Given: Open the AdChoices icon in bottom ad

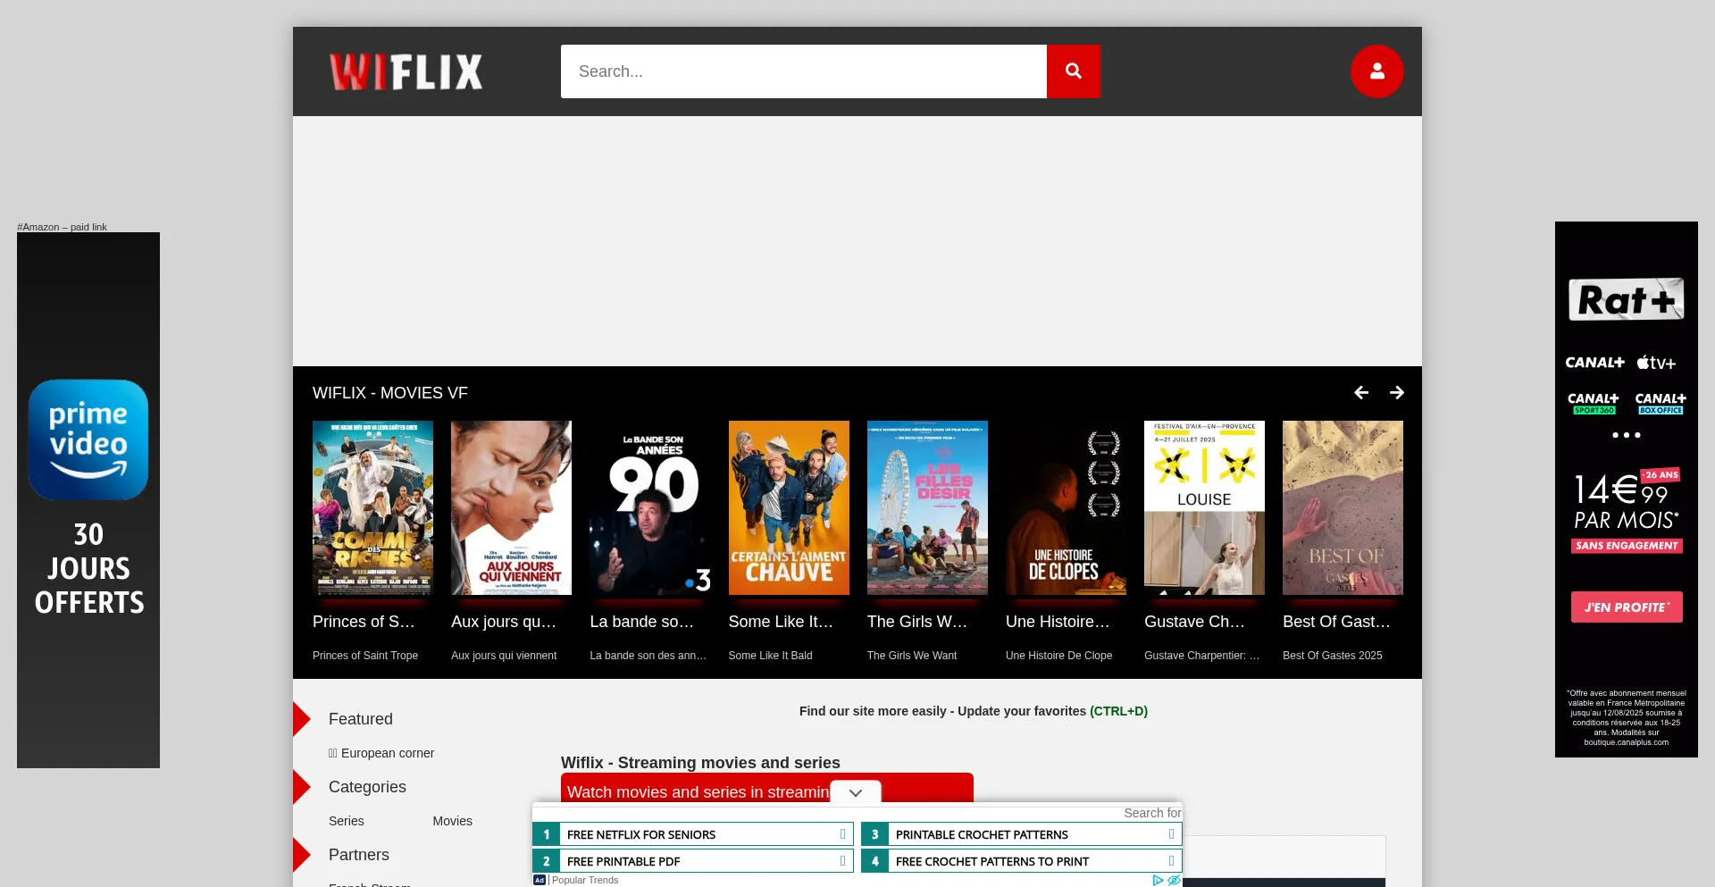Looking at the screenshot, I should coord(1158,880).
